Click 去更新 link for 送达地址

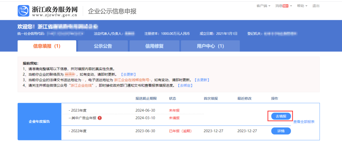pyautogui.click(x=202, y=80)
